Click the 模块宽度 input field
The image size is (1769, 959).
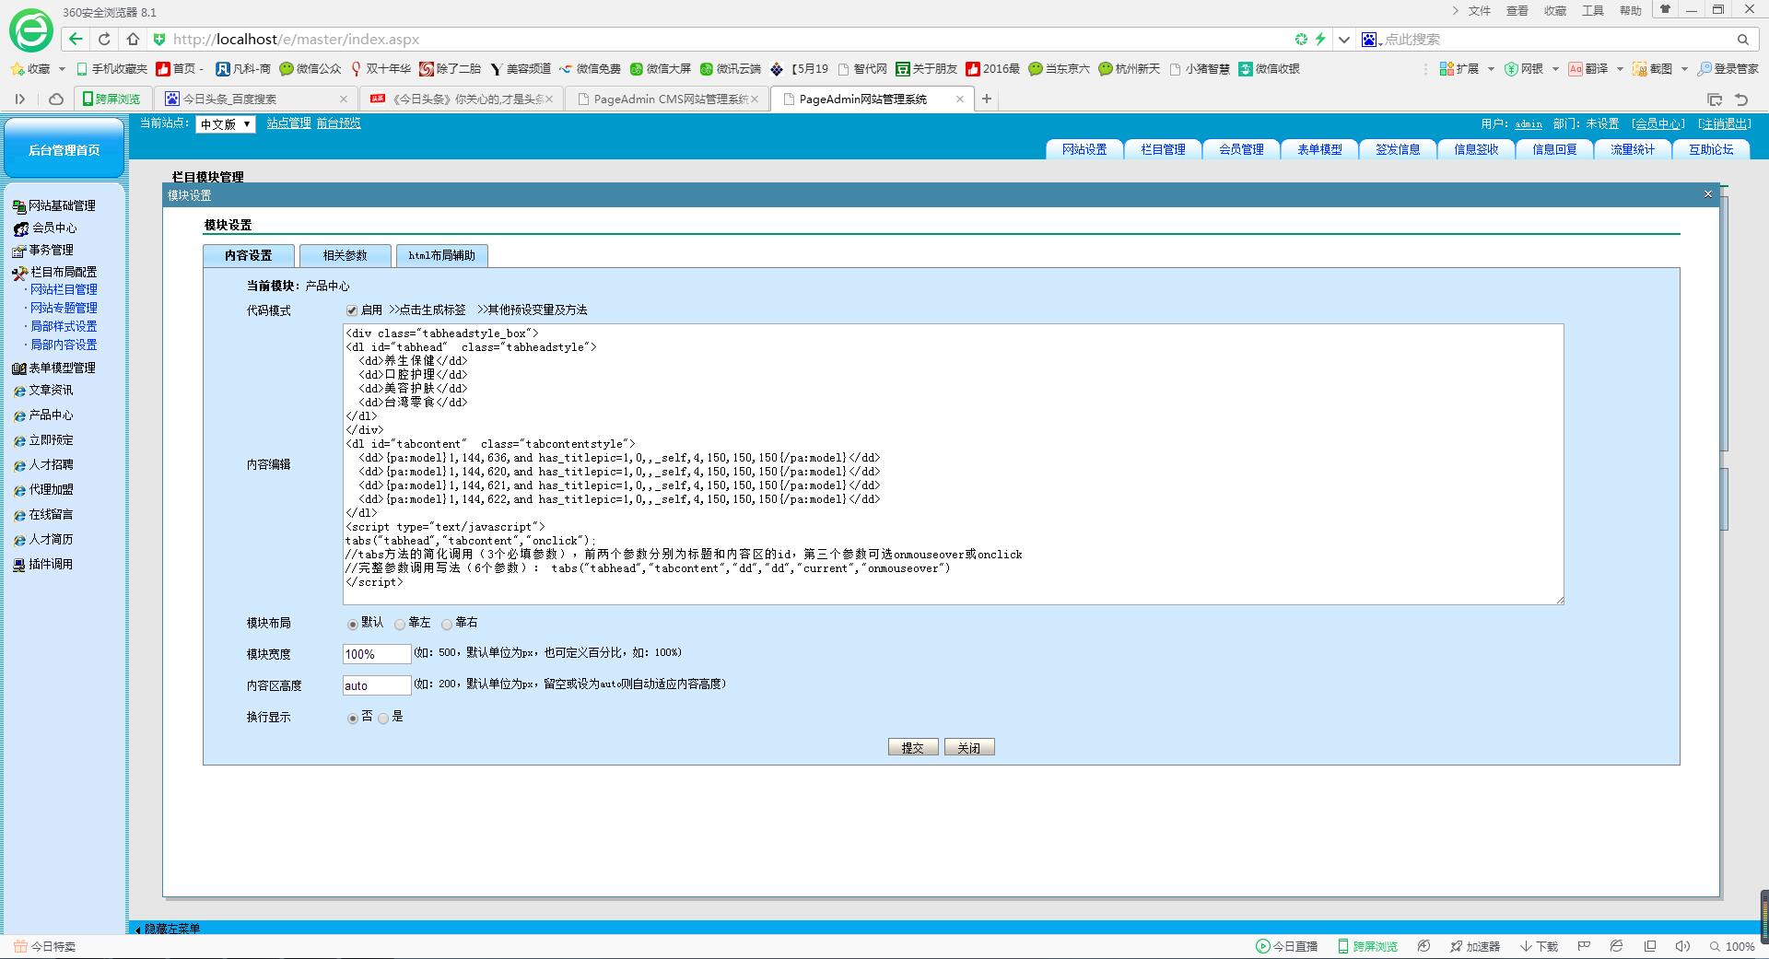point(377,654)
